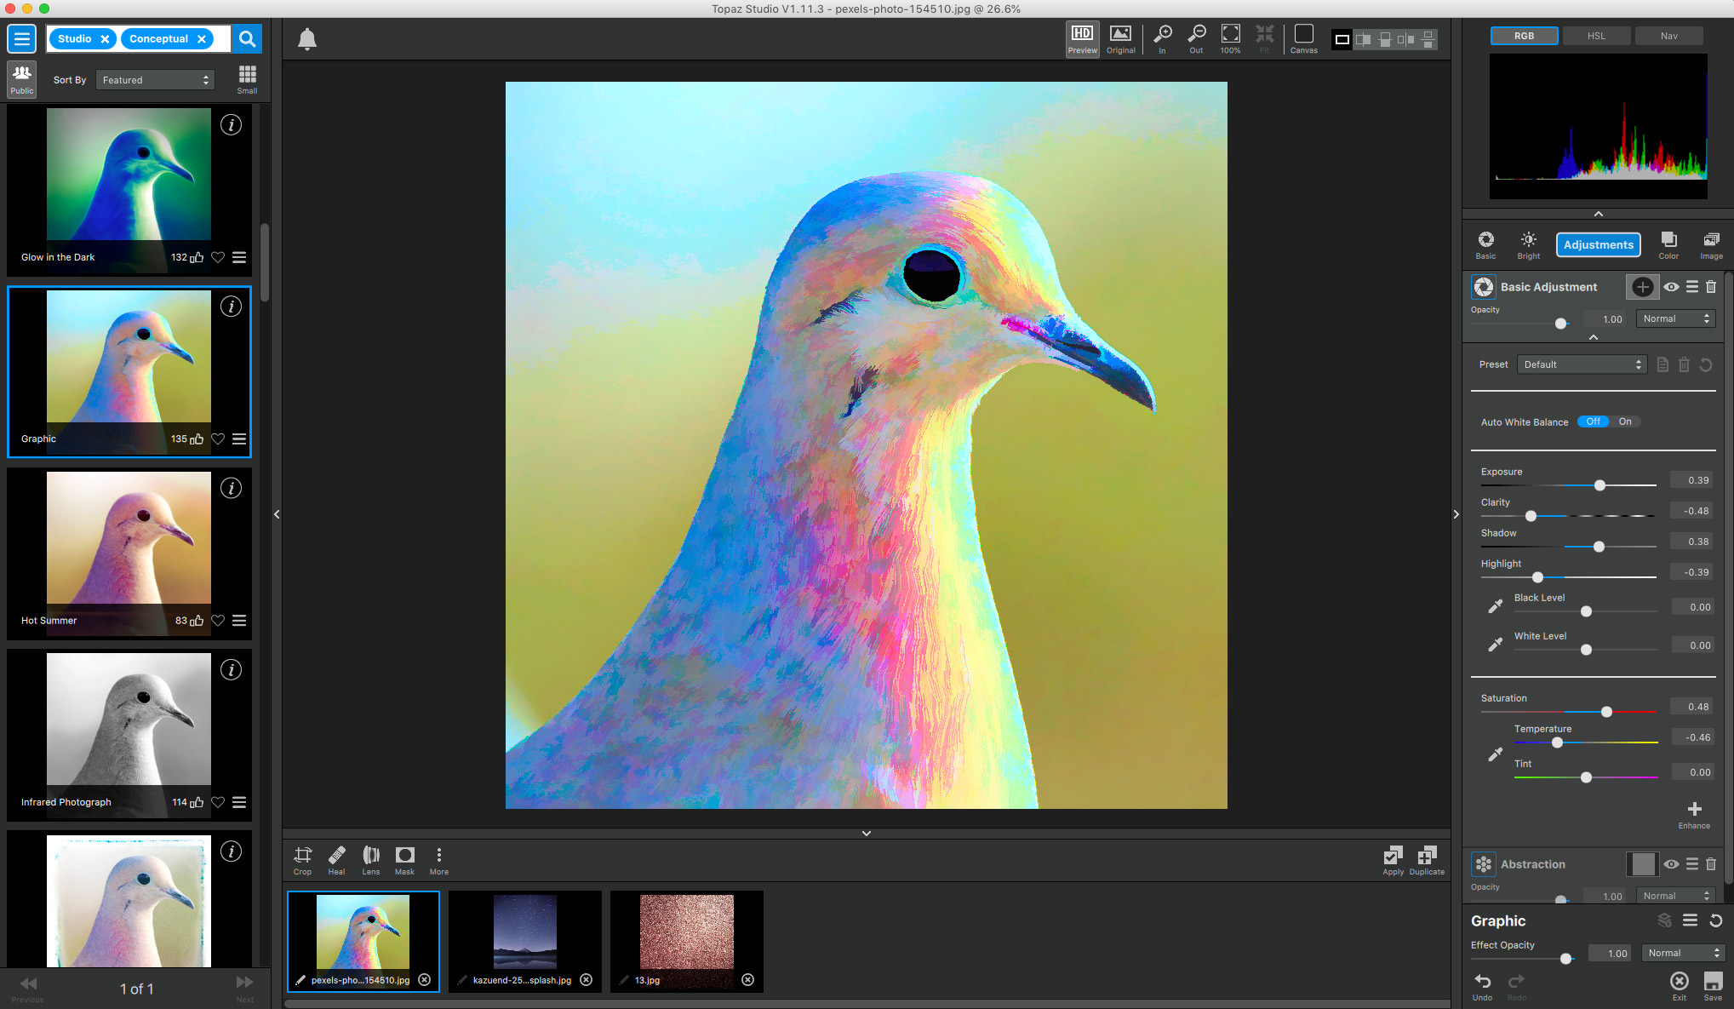
Task: Expand the Sort By dropdown
Action: (154, 79)
